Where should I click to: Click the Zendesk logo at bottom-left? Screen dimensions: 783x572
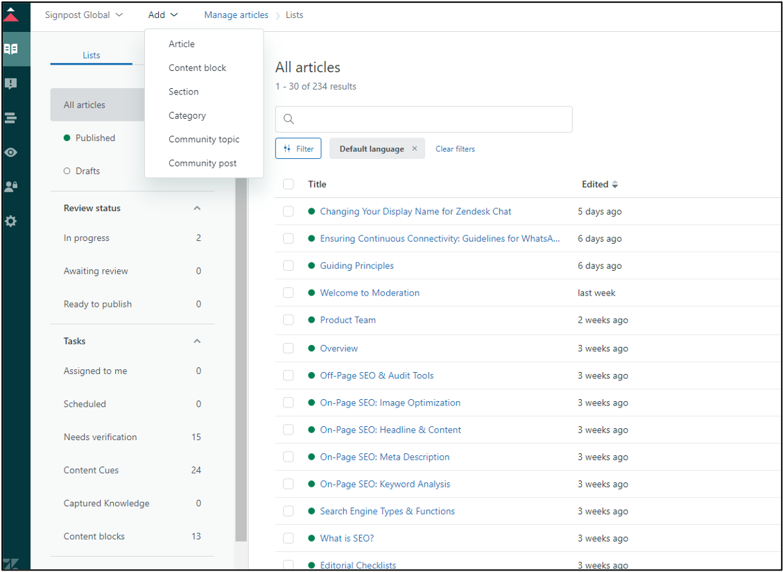point(11,564)
